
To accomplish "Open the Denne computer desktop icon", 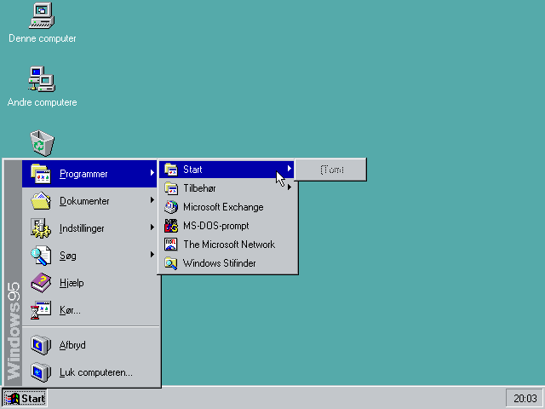I will click(42, 15).
